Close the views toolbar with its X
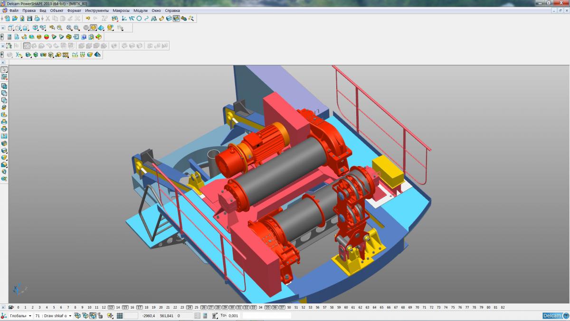The width and height of the screenshot is (570, 321). click(3, 28)
